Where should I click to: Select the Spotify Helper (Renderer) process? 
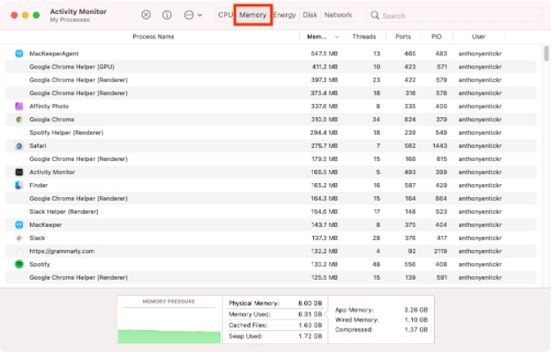tap(271, 132)
